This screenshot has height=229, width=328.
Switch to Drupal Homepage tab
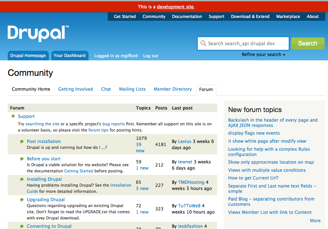point(28,56)
